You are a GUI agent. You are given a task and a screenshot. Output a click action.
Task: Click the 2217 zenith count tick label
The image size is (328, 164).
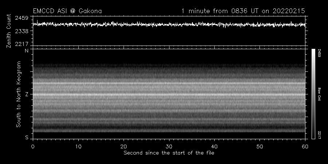point(22,44)
